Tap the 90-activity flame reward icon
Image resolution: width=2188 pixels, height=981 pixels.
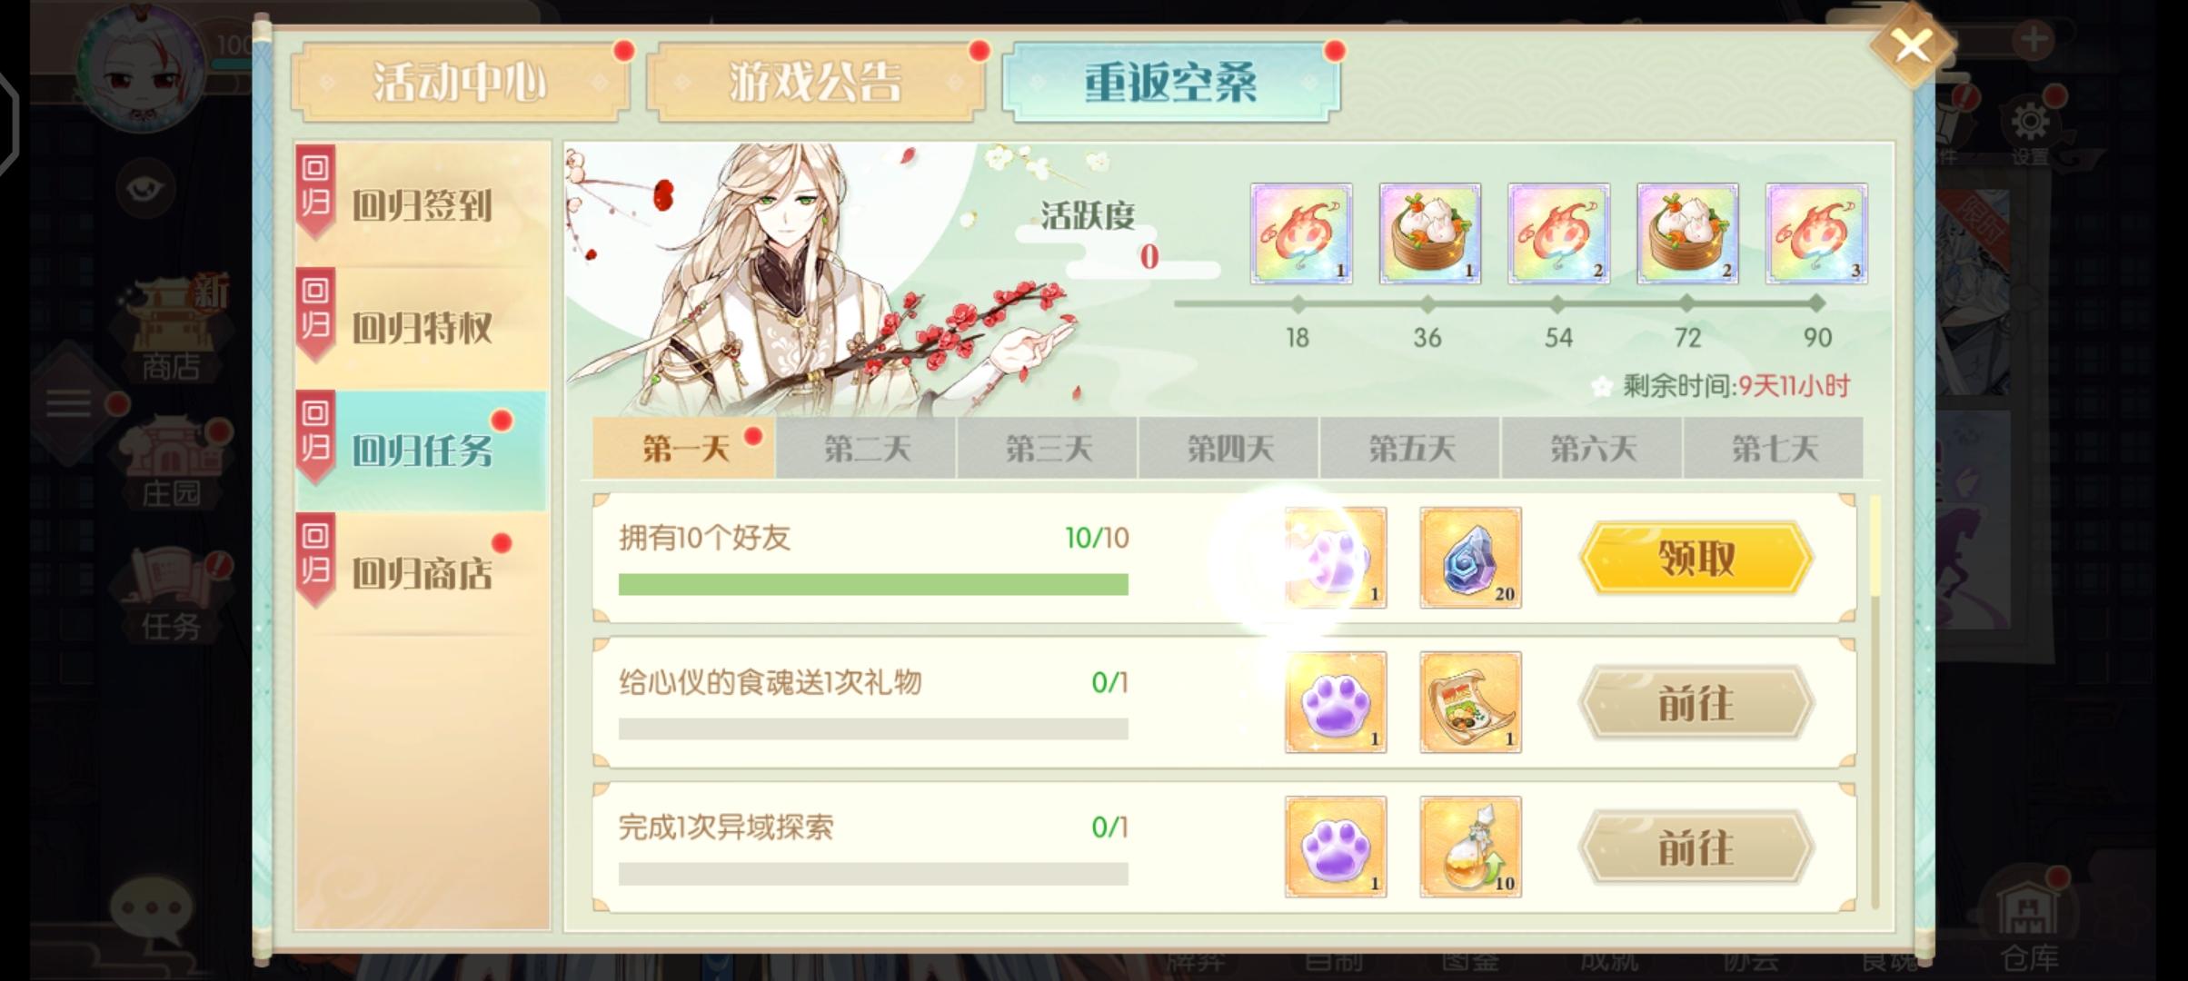[x=1816, y=233]
